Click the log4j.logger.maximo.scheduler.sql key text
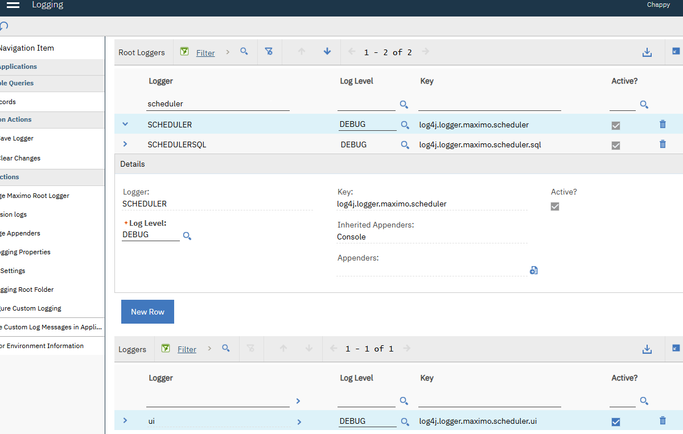The height and width of the screenshot is (434, 683). pos(480,145)
